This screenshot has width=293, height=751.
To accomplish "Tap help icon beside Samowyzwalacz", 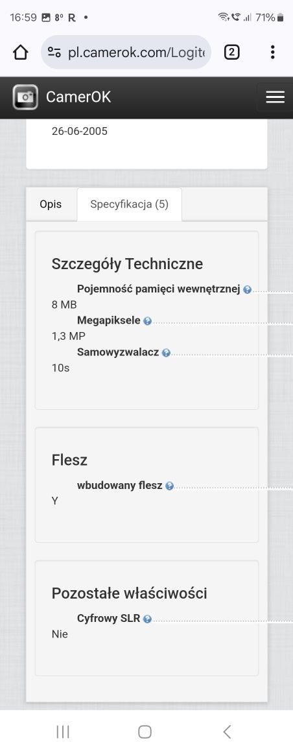I will (x=166, y=353).
